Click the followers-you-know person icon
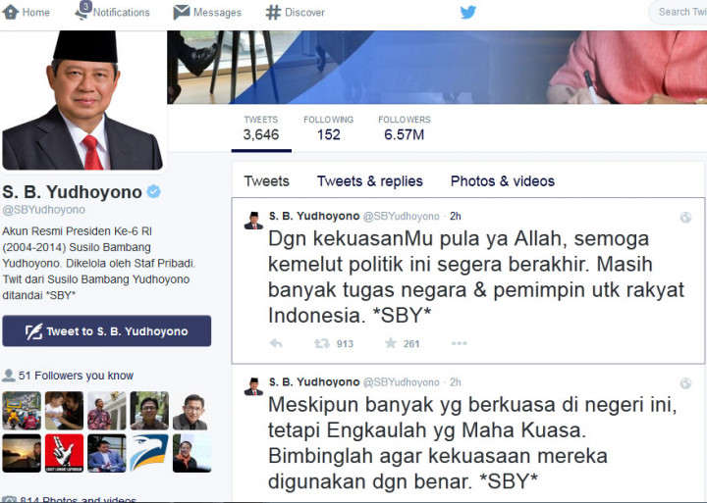 click(8, 376)
